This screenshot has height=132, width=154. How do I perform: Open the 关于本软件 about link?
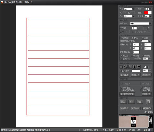coord(148,112)
